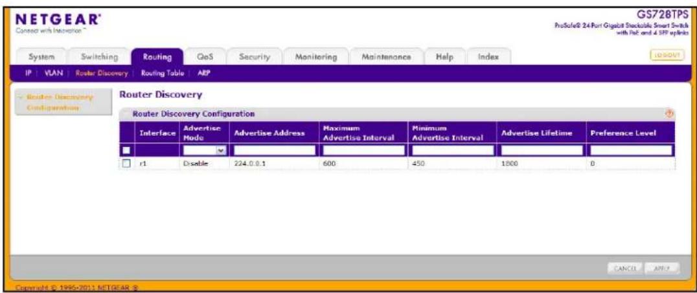Tick the select-all checkbox in header row

[127, 151]
